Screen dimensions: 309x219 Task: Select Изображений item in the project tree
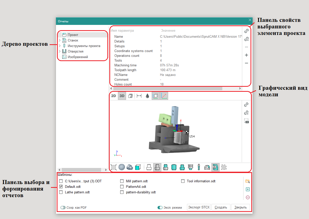point(78,57)
